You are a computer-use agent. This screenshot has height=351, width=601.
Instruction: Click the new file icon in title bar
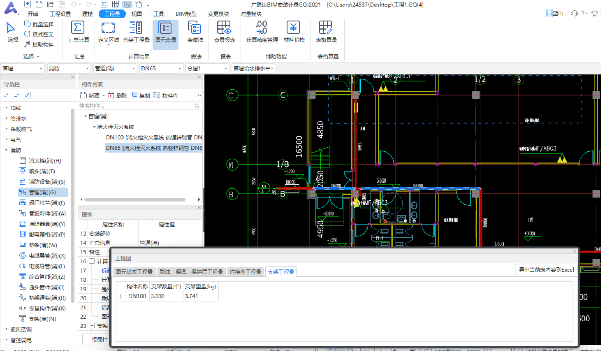(39, 5)
